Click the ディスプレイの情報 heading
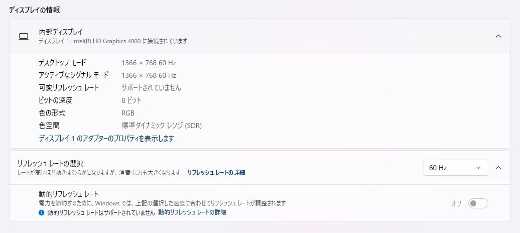 [x=38, y=10]
